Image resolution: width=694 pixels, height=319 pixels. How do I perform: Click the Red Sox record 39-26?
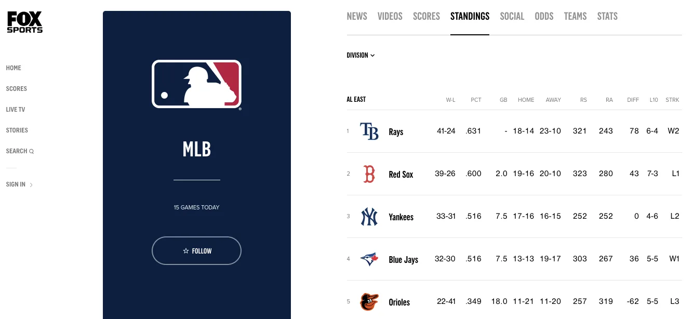[445, 174]
